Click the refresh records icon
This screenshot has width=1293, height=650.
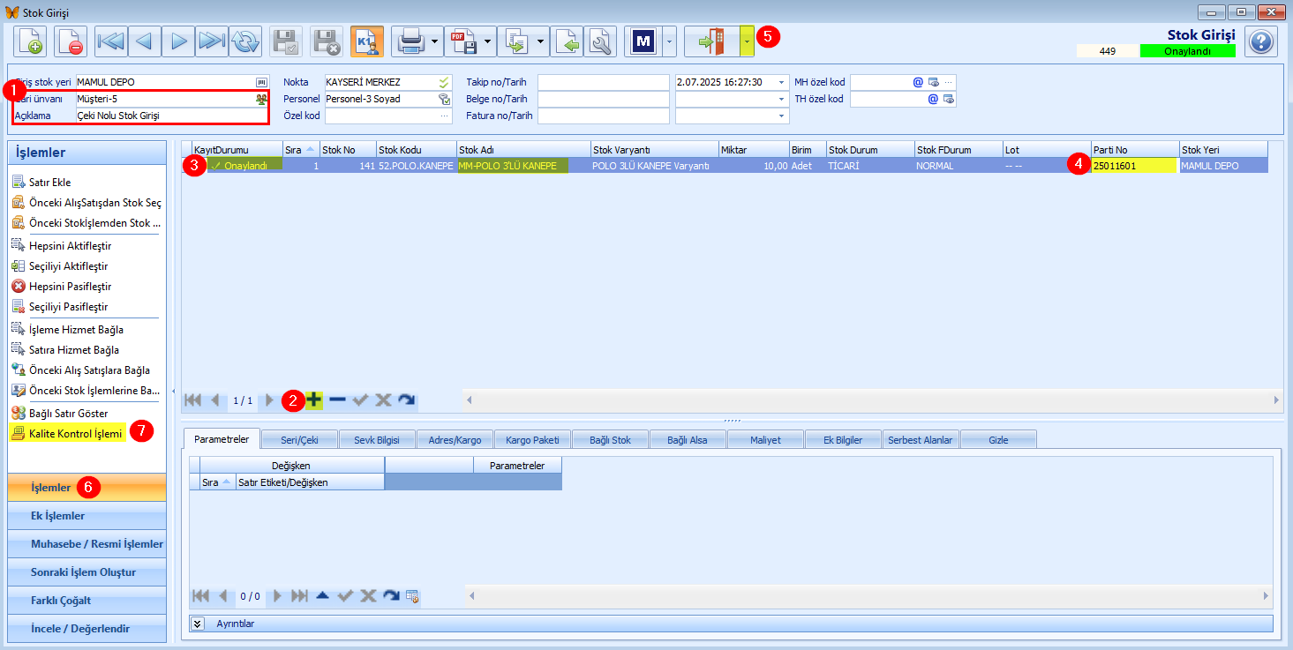246,41
